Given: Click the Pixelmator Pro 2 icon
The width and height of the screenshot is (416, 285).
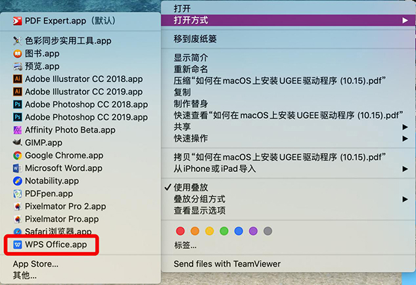Looking at the screenshot, I should tap(18, 206).
